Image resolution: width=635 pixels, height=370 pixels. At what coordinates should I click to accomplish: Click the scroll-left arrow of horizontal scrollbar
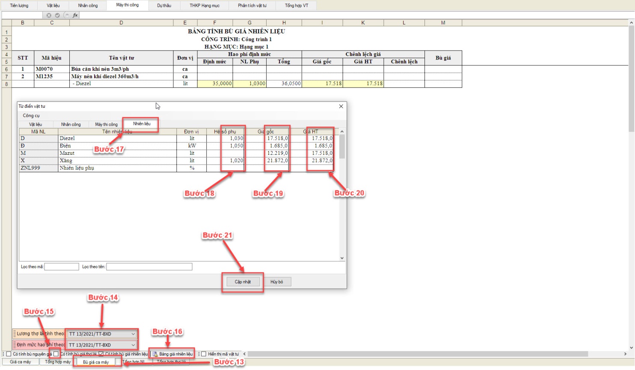[244, 354]
